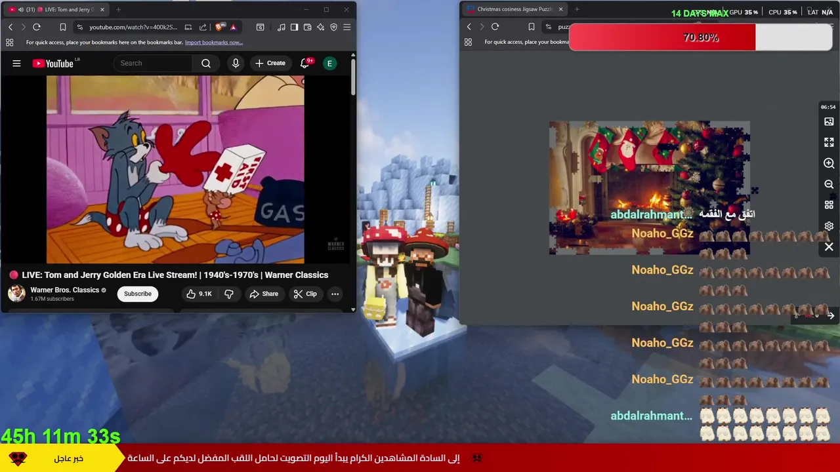Open Warner Bros. Classics channel avatar

[x=16, y=293]
